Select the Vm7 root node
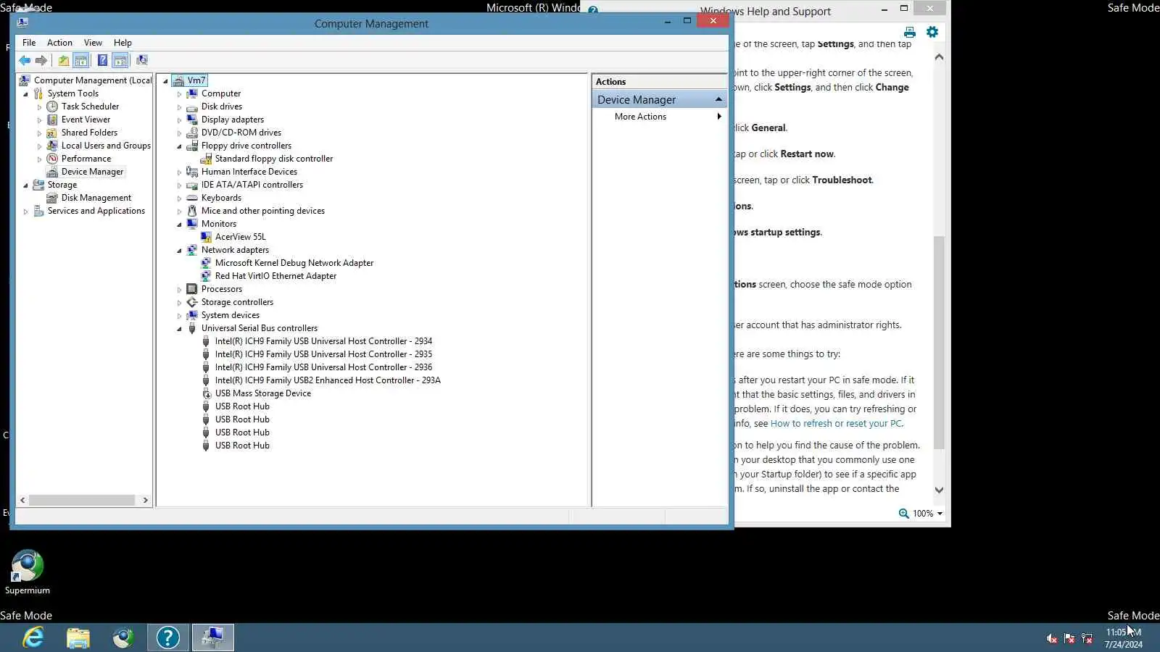 (196, 80)
